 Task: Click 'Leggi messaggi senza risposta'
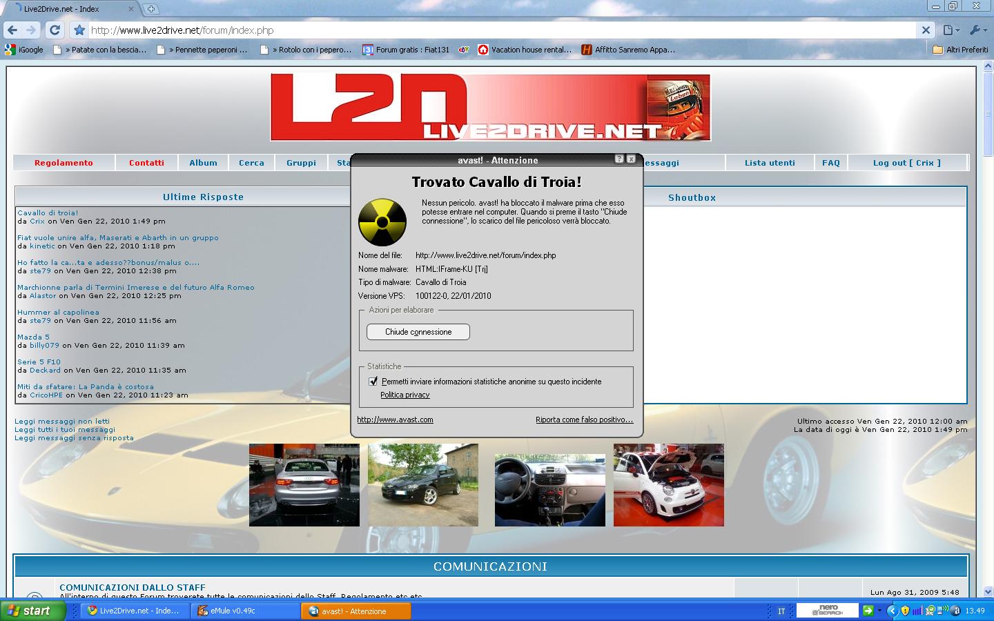pos(74,437)
